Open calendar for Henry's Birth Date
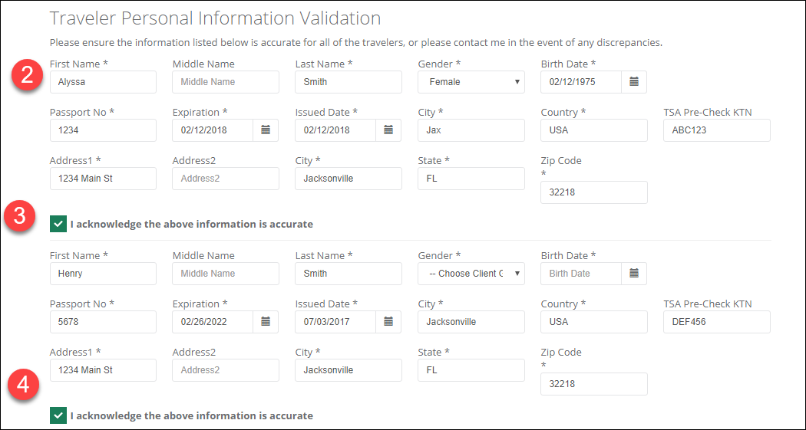 coord(634,274)
